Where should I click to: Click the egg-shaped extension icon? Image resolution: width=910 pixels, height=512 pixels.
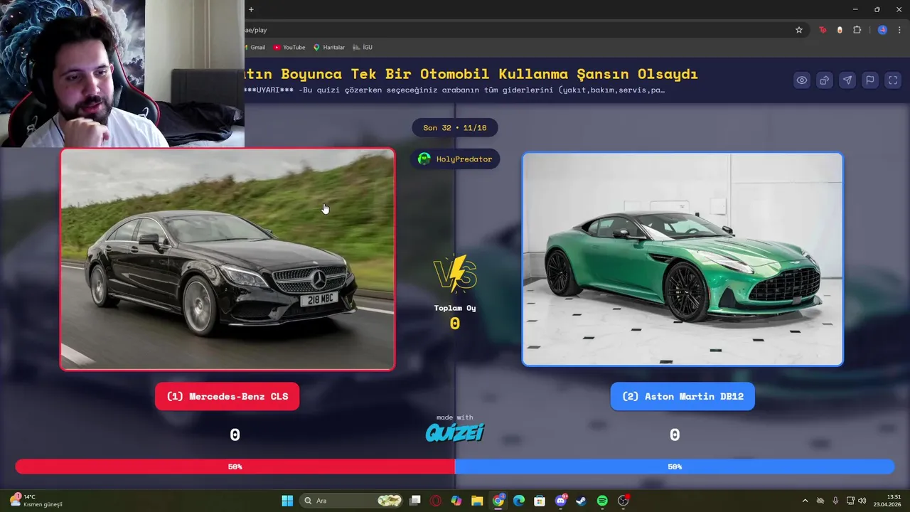pyautogui.click(x=840, y=30)
